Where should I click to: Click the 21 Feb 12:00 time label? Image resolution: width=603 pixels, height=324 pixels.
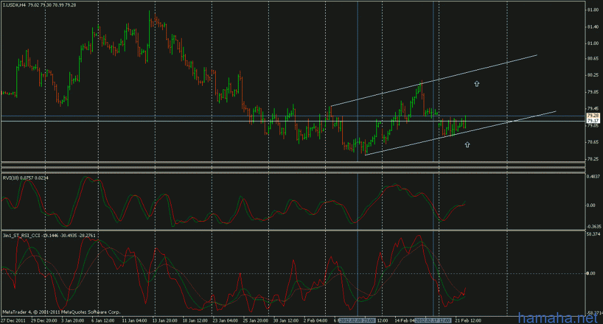click(468, 320)
